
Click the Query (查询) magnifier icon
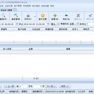(3, 15)
